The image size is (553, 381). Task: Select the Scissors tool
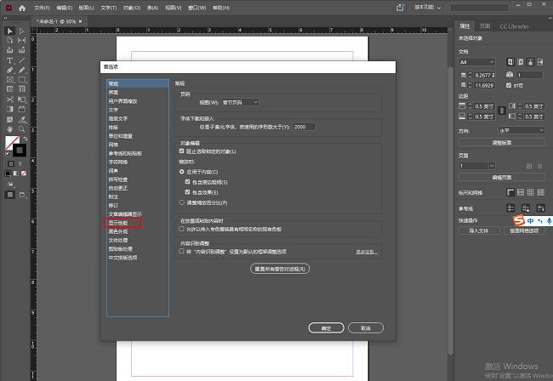10,99
